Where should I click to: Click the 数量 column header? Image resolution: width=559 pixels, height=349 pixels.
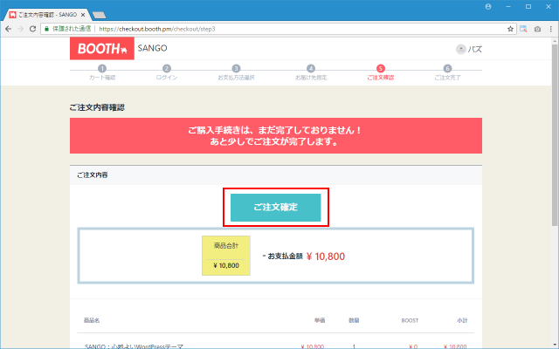pyautogui.click(x=354, y=320)
